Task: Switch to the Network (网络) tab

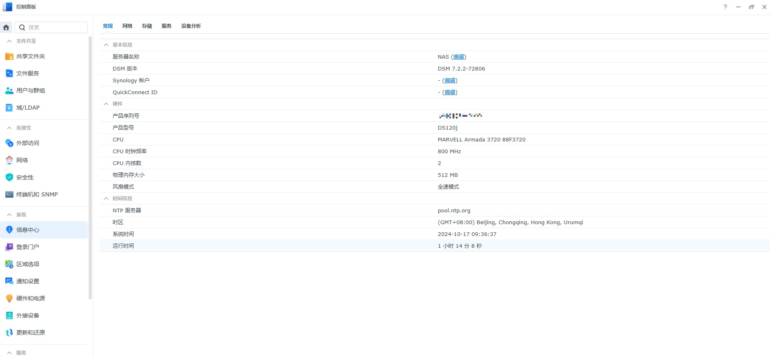Action: [x=127, y=26]
